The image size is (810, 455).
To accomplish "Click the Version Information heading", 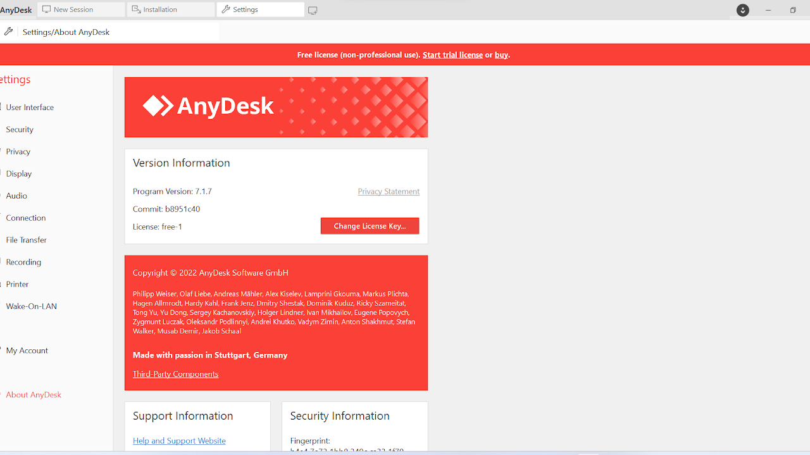I will pyautogui.click(x=182, y=163).
